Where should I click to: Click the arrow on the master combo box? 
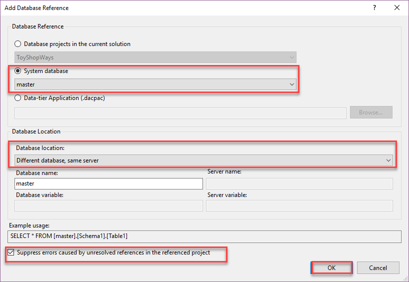click(292, 84)
